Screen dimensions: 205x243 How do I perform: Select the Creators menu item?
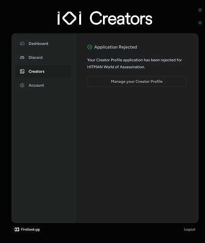(x=43, y=71)
